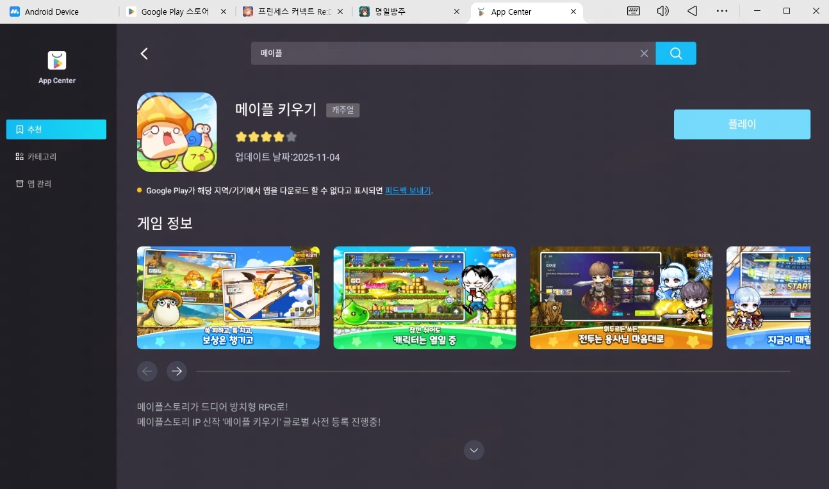The height and width of the screenshot is (489, 829).
Task: Select 추천 in the sidebar
Action: (x=56, y=129)
